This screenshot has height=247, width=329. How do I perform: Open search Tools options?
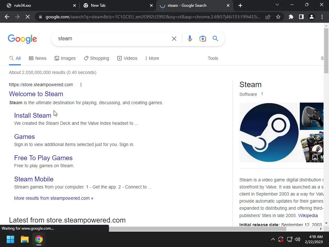(213, 59)
